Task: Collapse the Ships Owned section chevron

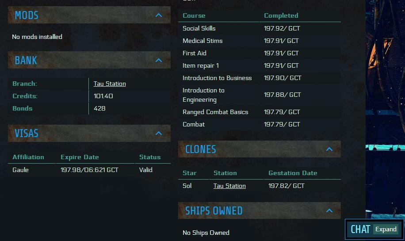Action: [x=329, y=211]
